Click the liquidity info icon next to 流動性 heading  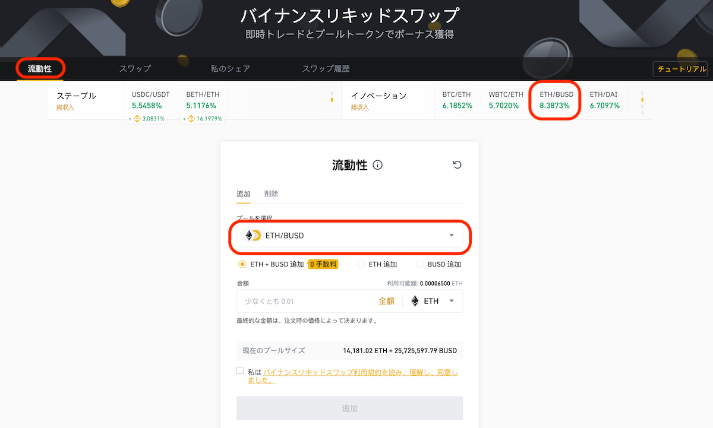377,165
